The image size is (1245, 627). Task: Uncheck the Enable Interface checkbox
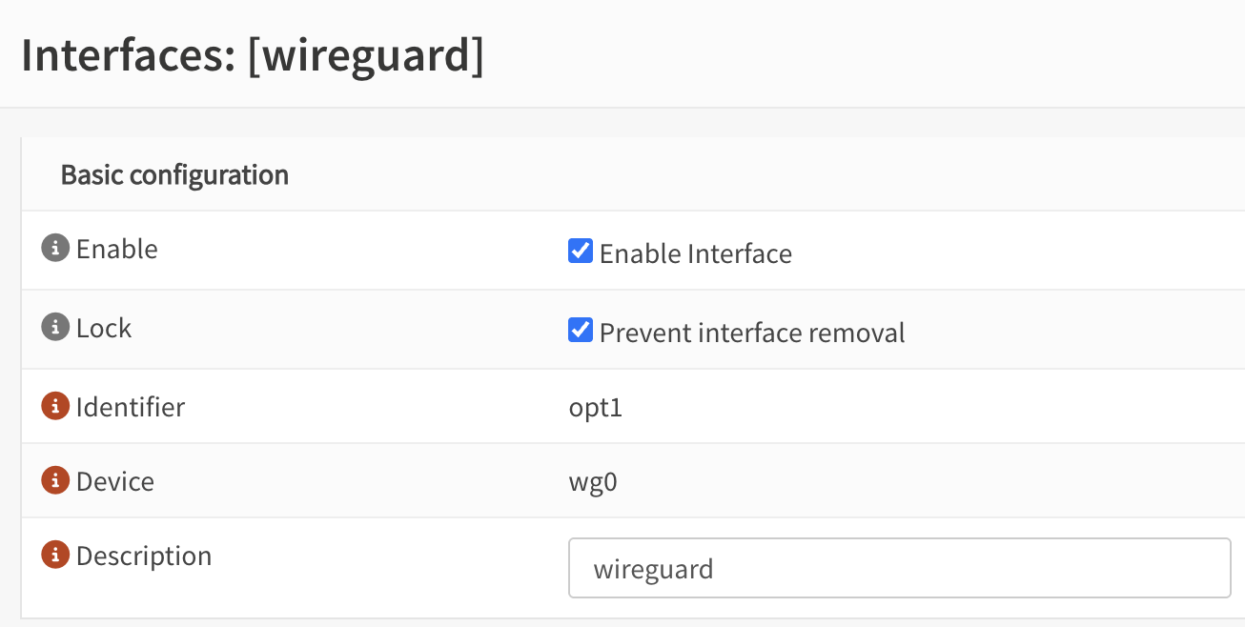(581, 252)
